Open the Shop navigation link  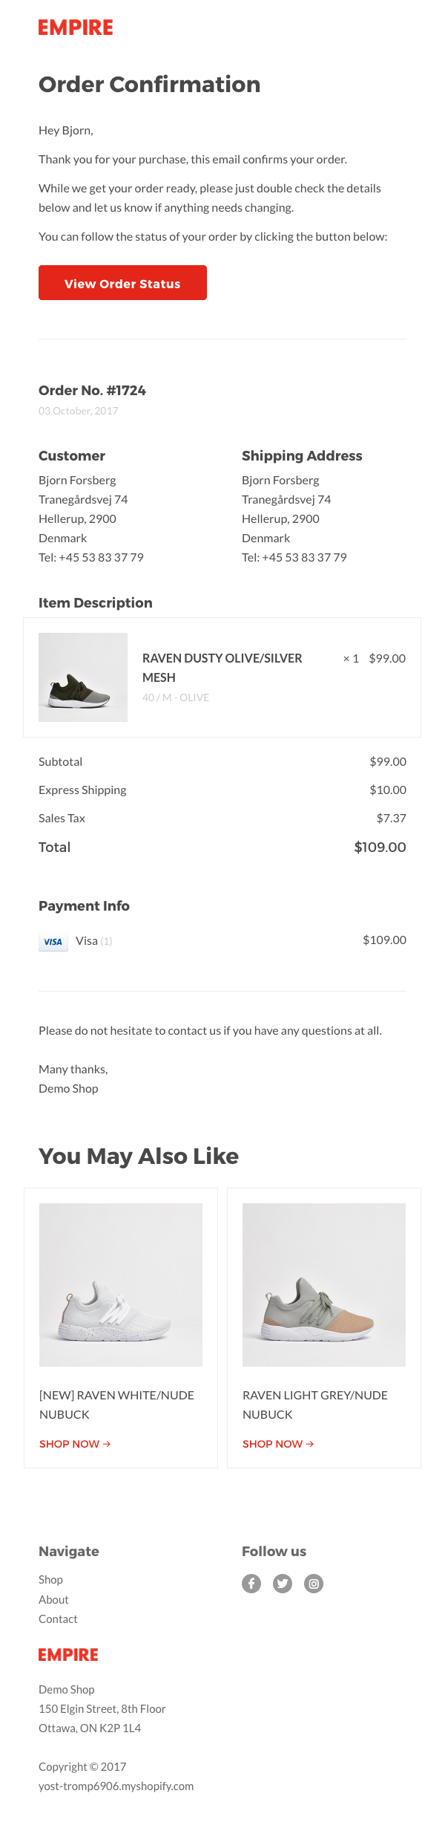tap(50, 1580)
